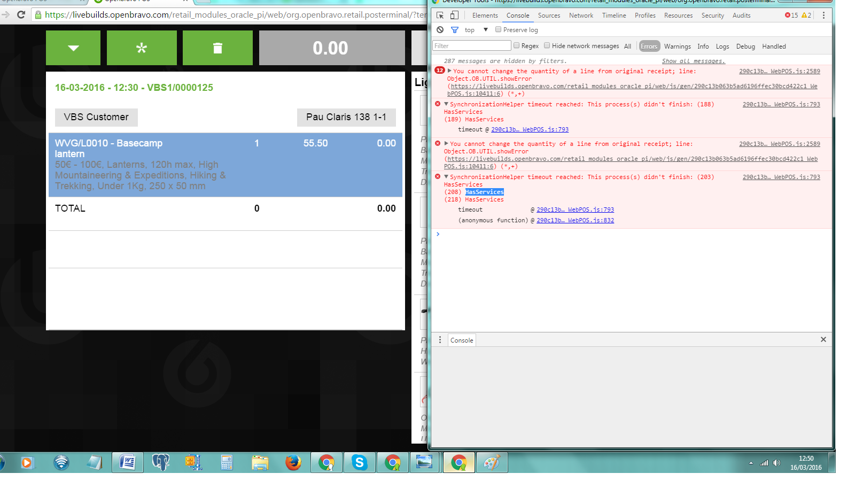Activate the inspect element picker icon
The image size is (855, 481).
tap(440, 15)
